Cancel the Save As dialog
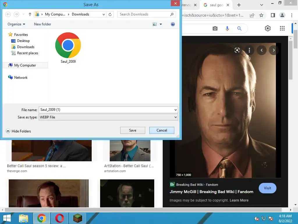298x224 pixels. pos(162,130)
